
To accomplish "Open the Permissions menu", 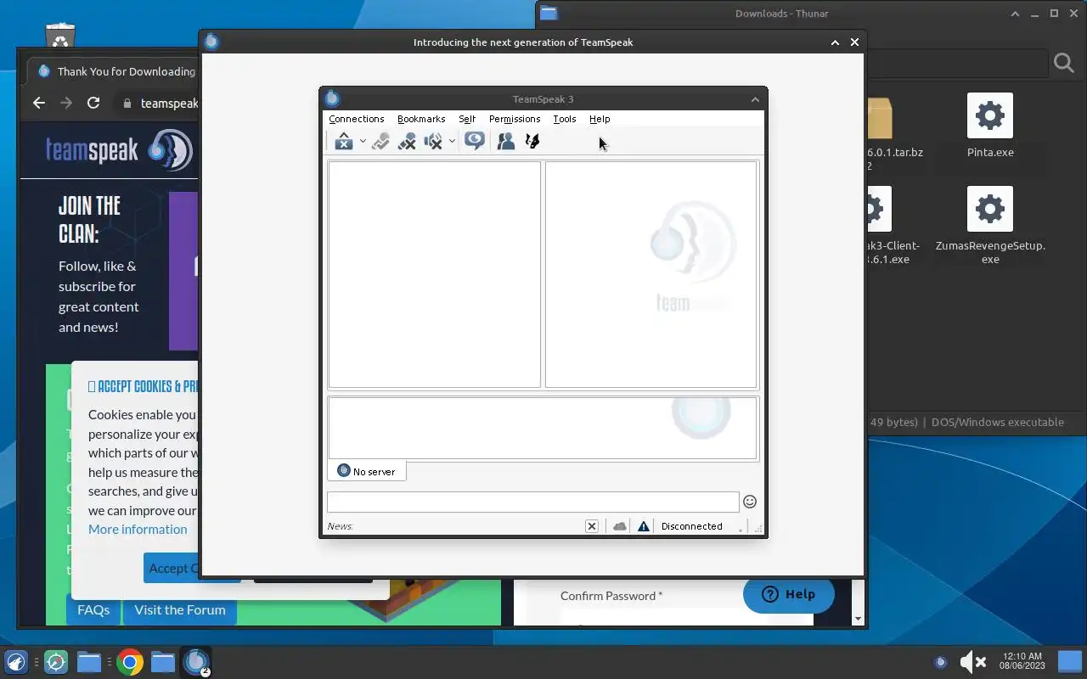I will pos(515,119).
